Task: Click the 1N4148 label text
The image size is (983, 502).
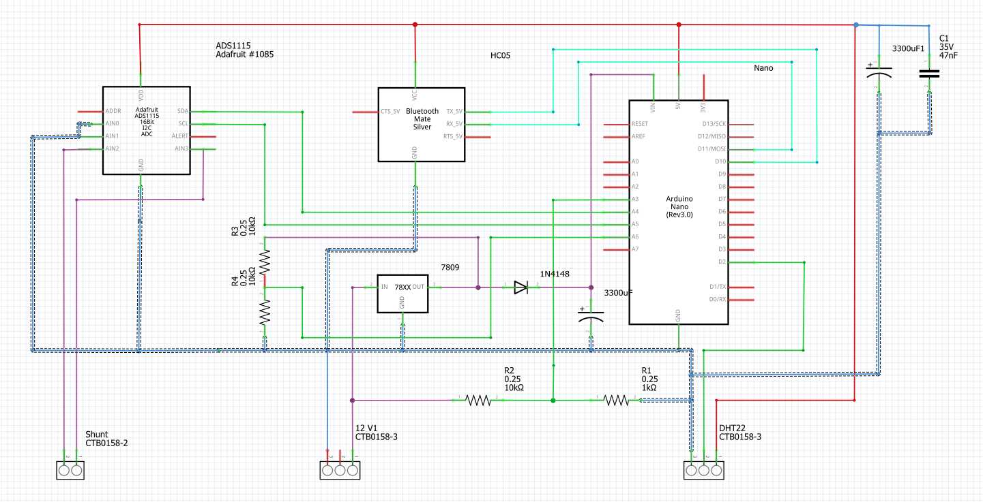Action: (x=555, y=274)
